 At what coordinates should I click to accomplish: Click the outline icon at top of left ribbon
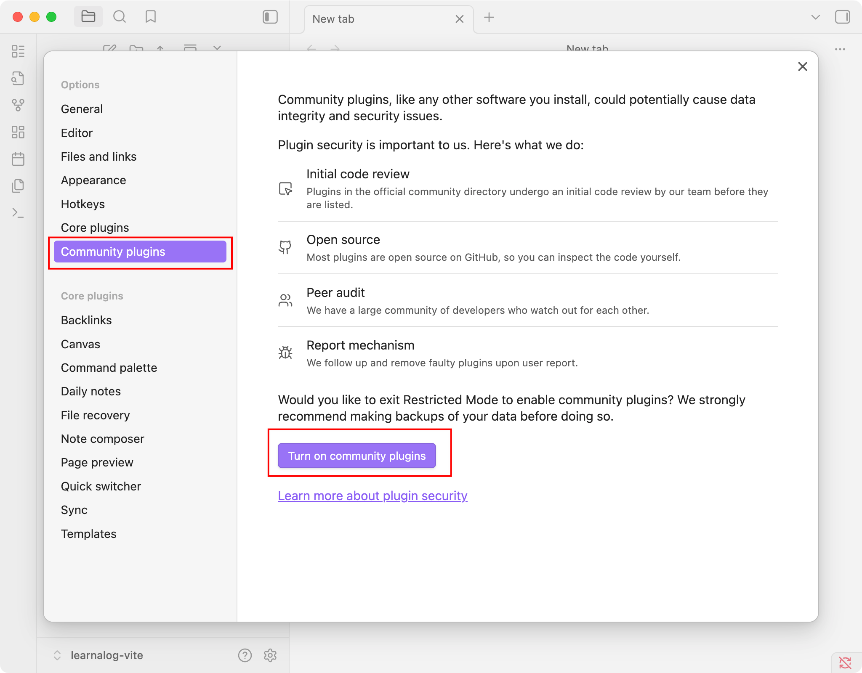[18, 51]
